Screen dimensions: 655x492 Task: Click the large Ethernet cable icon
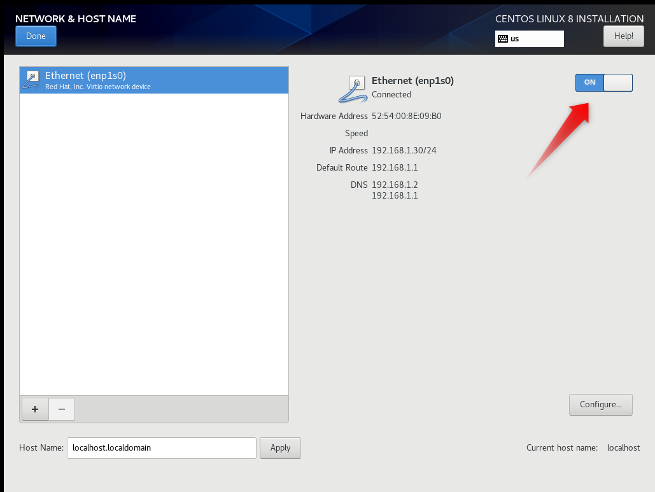[353, 89]
